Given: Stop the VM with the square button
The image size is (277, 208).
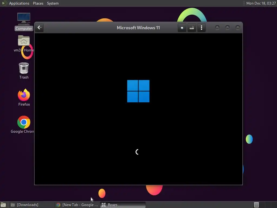Looking at the screenshot, I should (x=182, y=28).
